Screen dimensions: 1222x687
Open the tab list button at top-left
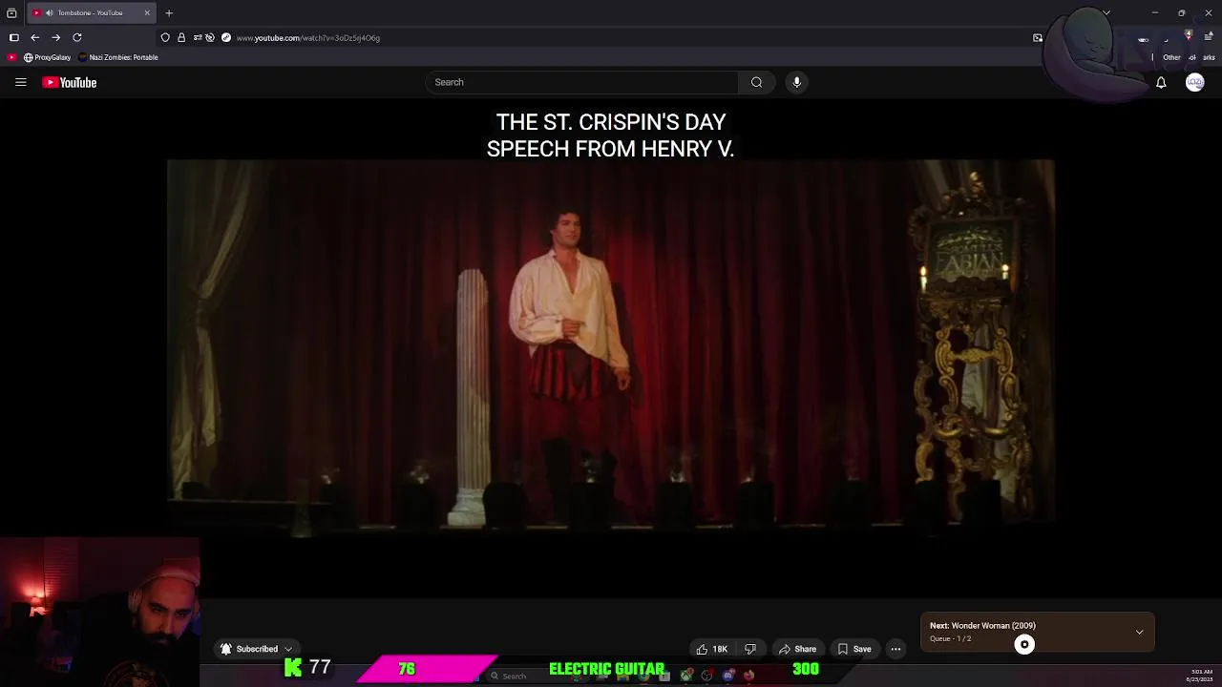click(x=11, y=13)
